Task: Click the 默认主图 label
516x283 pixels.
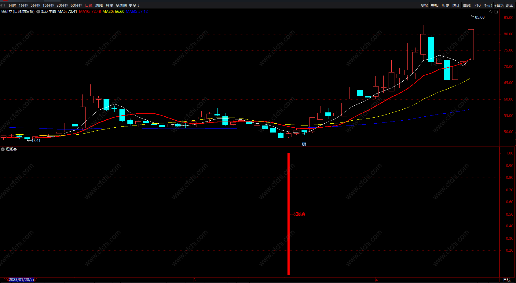Action: click(49, 12)
